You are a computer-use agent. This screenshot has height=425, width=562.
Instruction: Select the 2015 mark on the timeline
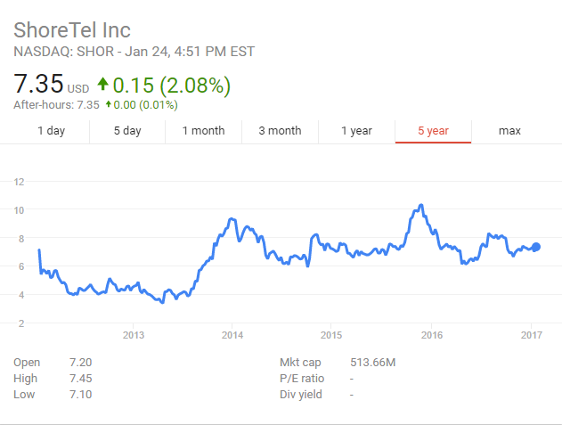pyautogui.click(x=331, y=335)
